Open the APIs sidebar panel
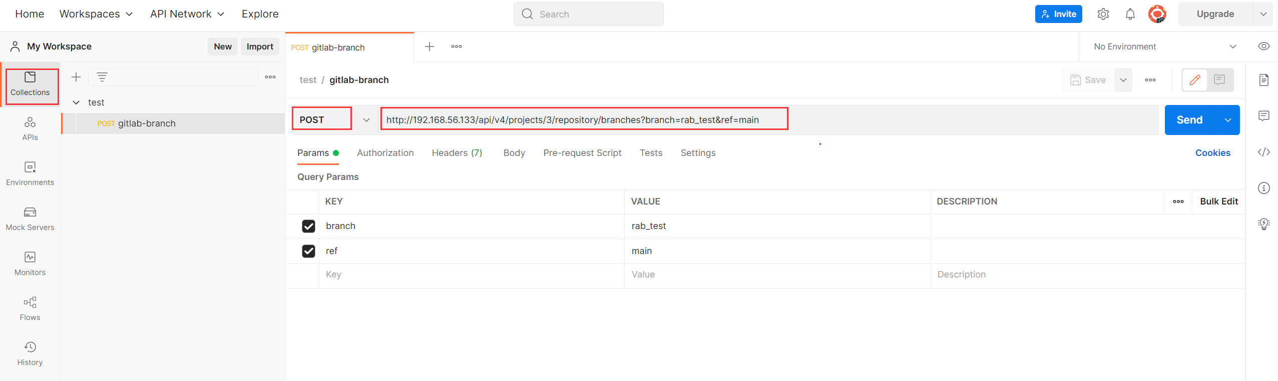Image resolution: width=1278 pixels, height=381 pixels. pyautogui.click(x=30, y=129)
